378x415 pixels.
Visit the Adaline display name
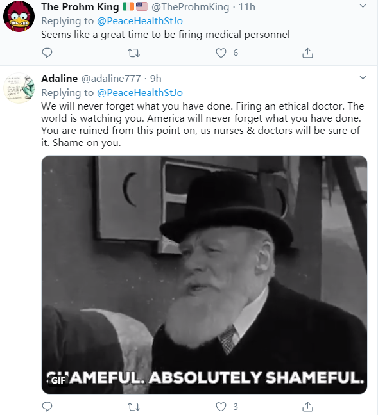click(60, 79)
